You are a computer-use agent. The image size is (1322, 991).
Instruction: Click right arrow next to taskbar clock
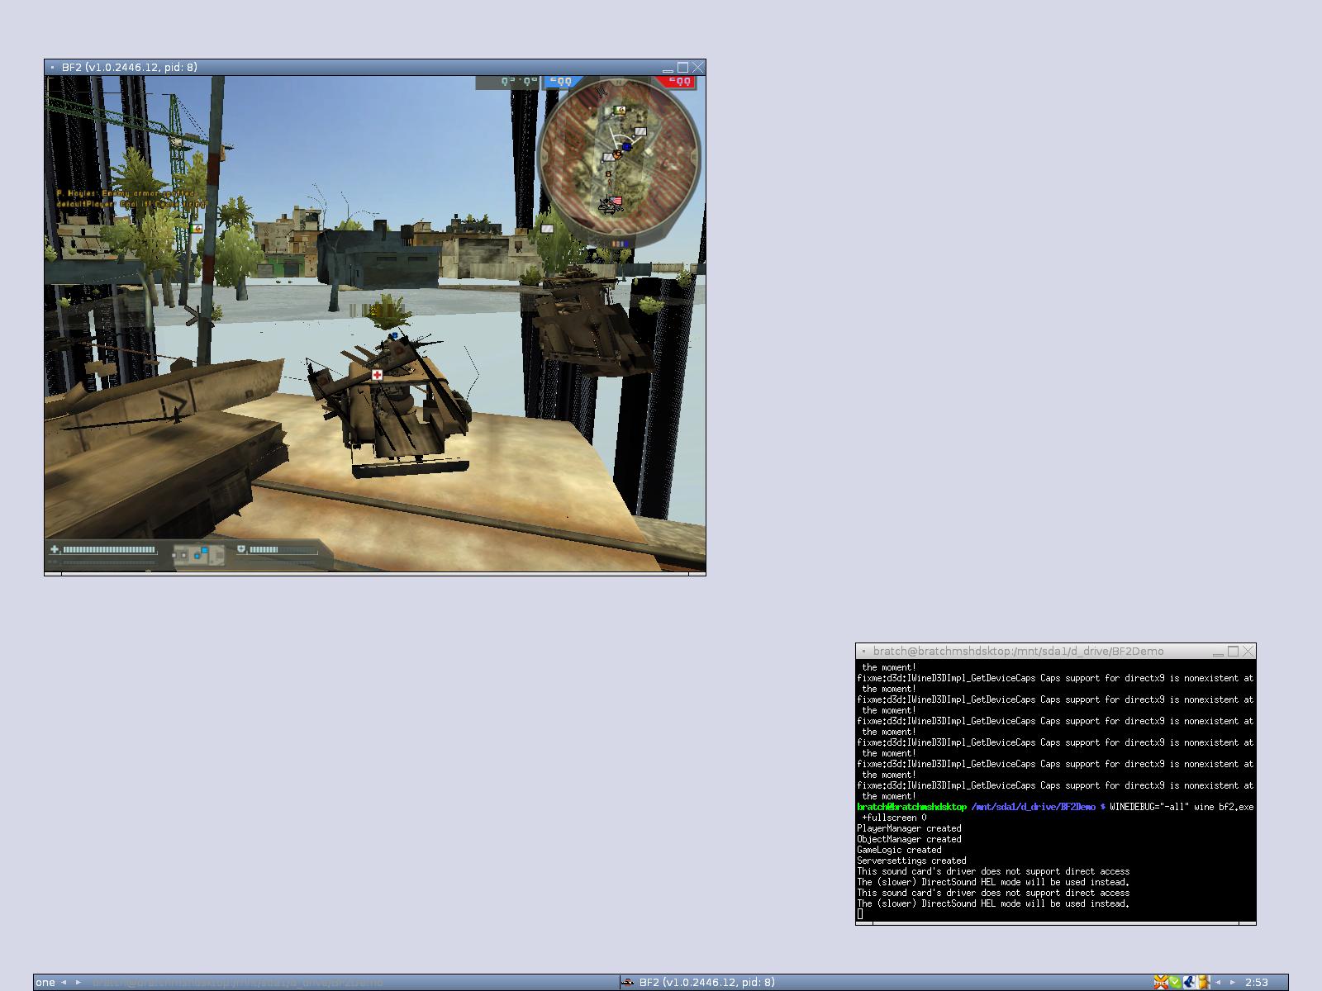click(x=1232, y=982)
